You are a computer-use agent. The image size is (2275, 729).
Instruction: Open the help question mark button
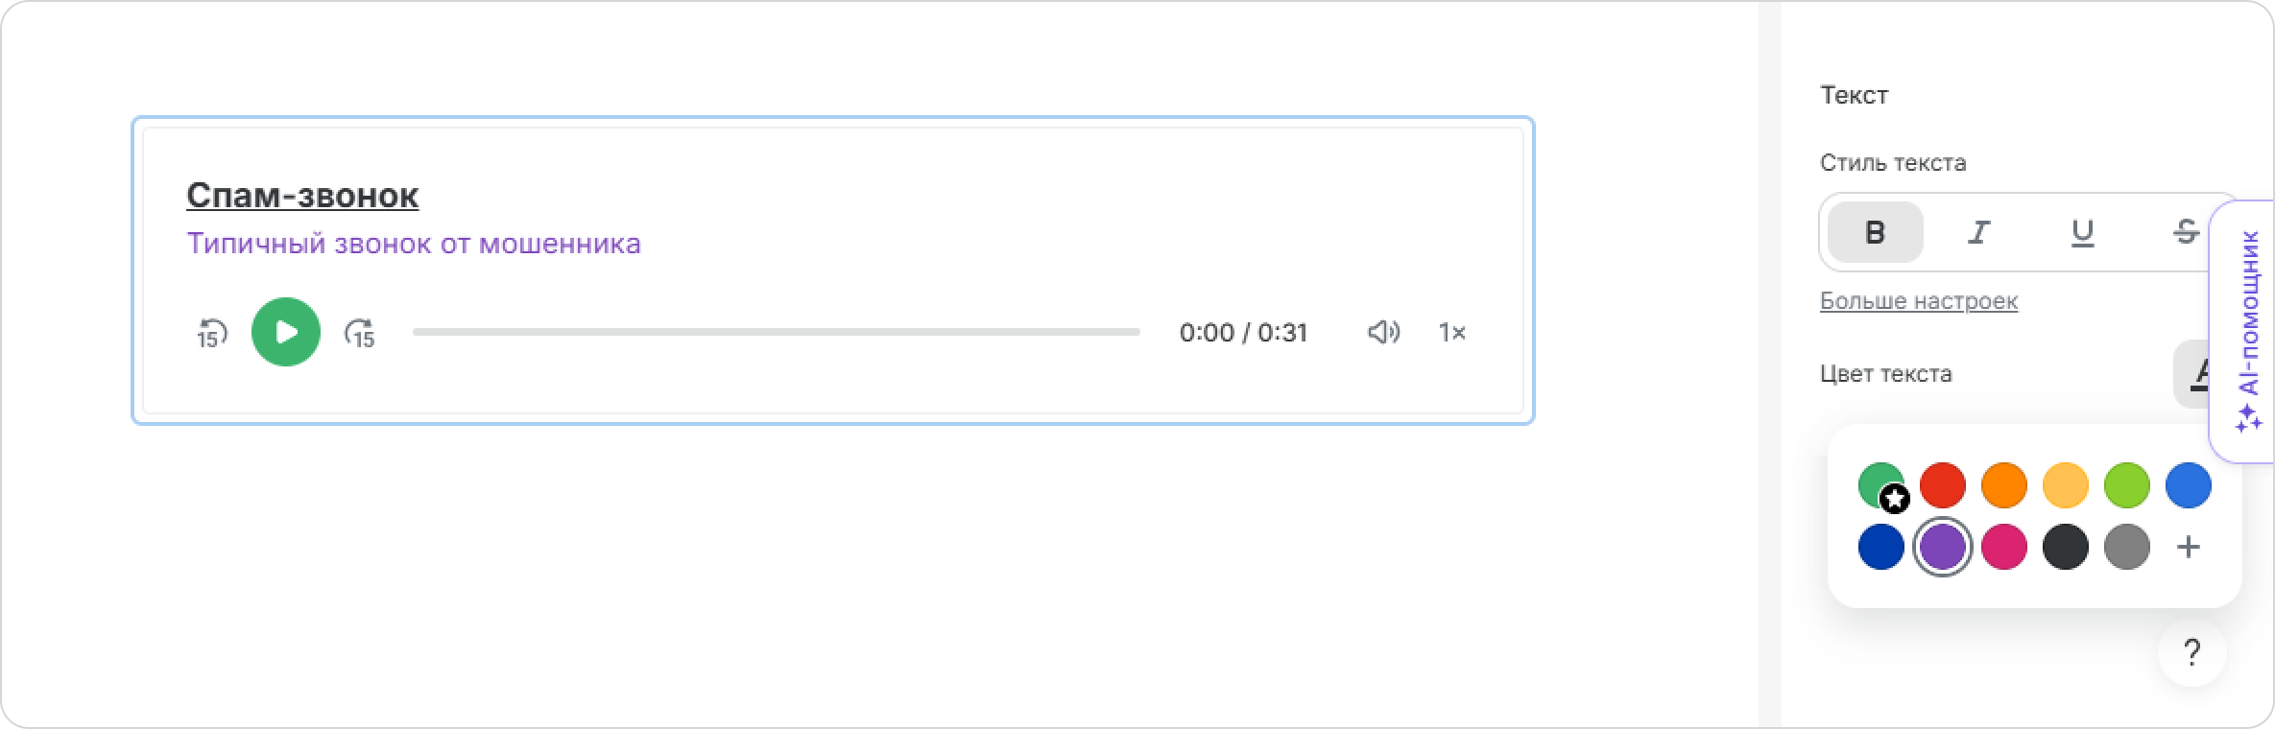(x=2191, y=653)
